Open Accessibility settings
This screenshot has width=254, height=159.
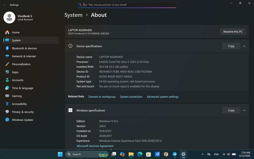(31, 104)
